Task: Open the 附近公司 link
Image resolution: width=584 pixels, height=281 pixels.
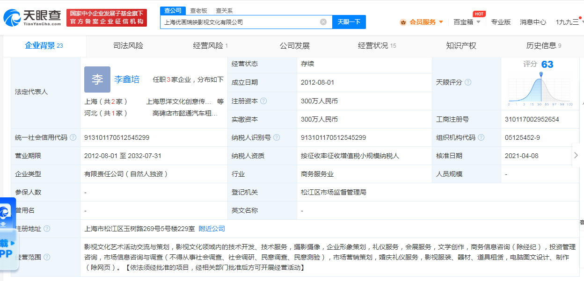Action: [x=212, y=229]
